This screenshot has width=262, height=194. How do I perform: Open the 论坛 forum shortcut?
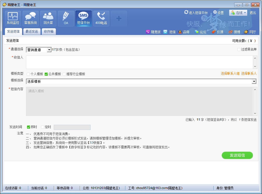pyautogui.click(x=200, y=32)
